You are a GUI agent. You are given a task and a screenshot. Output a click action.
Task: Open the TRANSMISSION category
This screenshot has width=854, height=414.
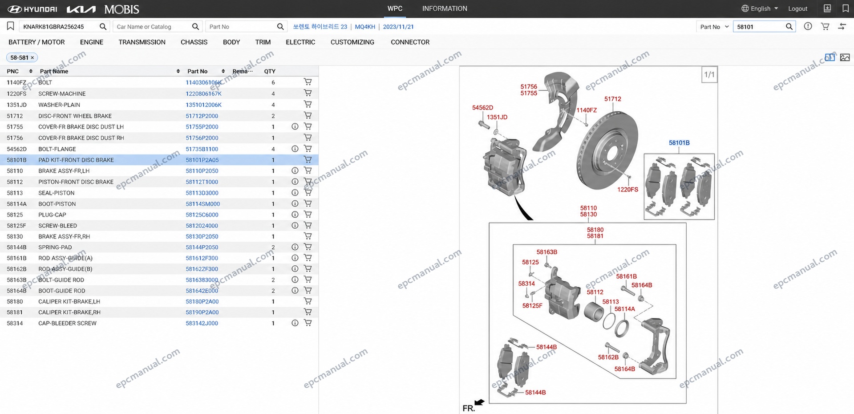click(x=142, y=42)
